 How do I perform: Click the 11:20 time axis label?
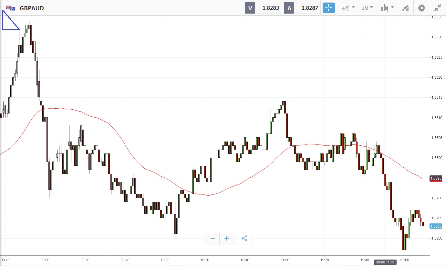pyautogui.click(x=325, y=260)
